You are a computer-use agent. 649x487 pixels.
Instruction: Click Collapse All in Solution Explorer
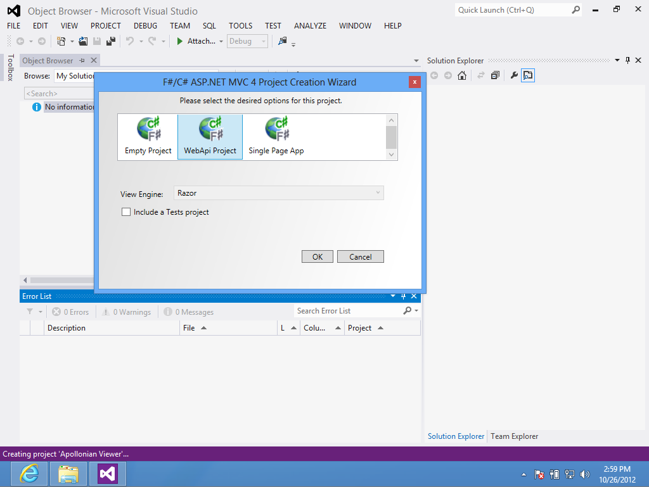click(495, 75)
